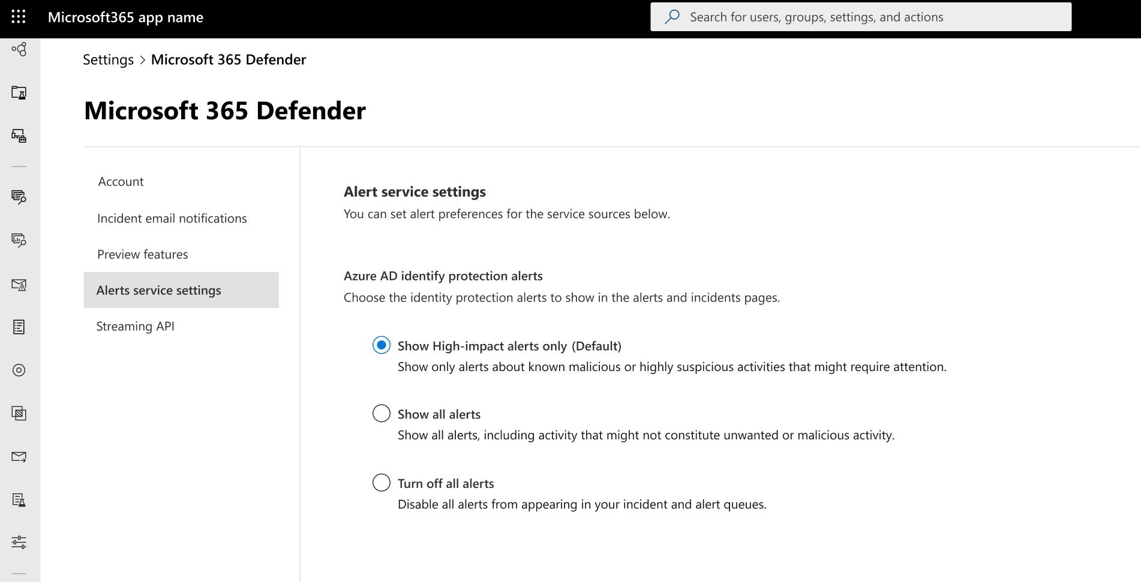
Task: Click the search magnifier icon
Action: [672, 17]
